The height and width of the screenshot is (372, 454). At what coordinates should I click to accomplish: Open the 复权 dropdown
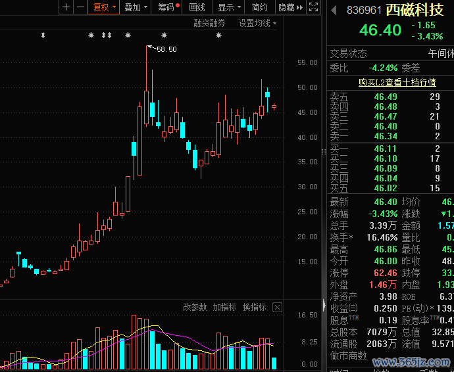(104, 7)
